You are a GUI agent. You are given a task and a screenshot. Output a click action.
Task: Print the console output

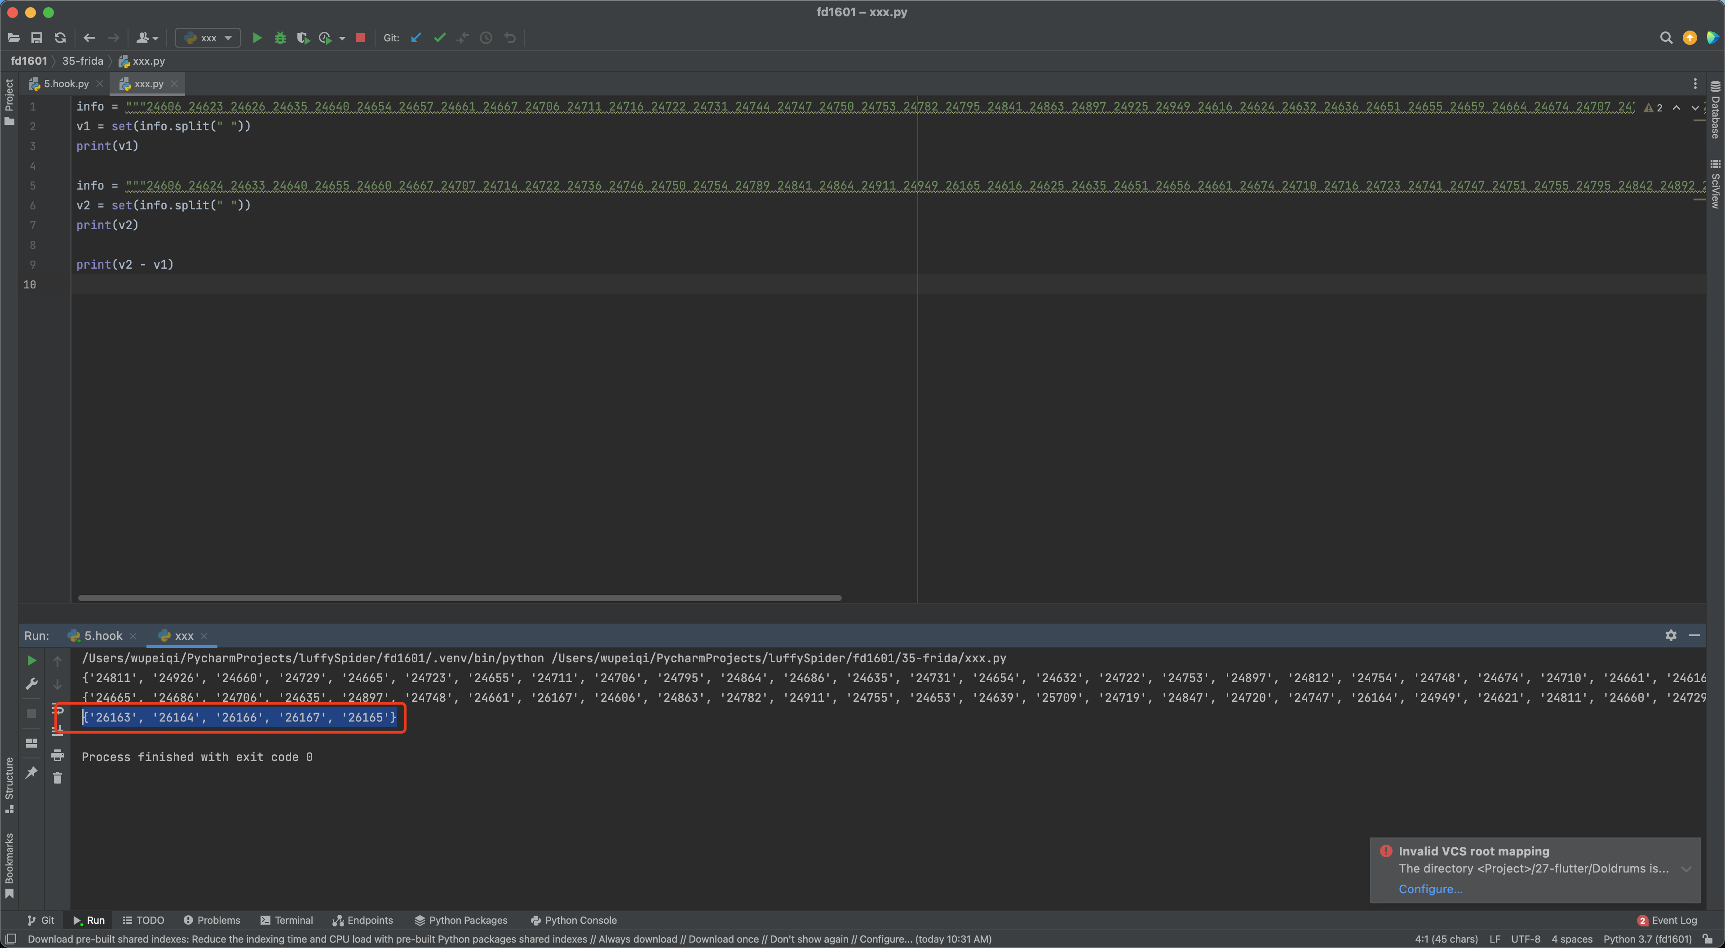(57, 755)
